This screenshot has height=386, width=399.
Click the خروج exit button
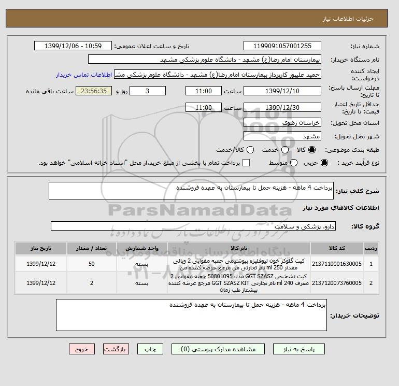(x=82, y=349)
